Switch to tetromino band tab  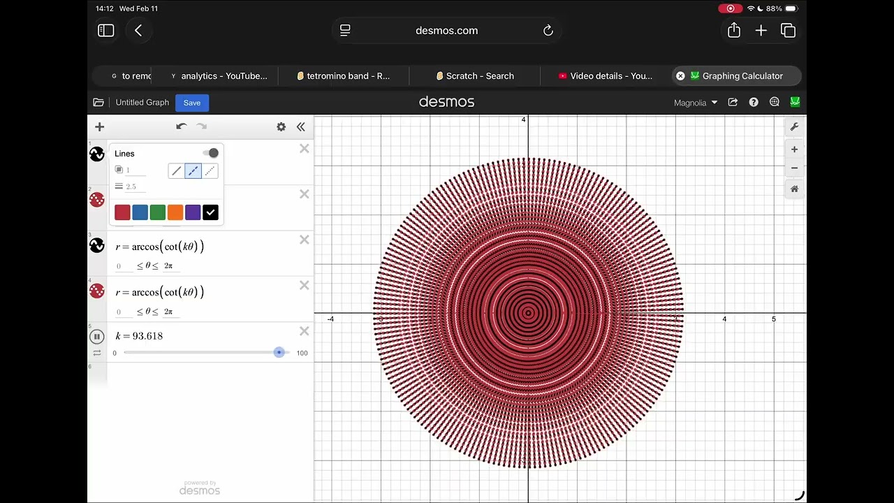(344, 76)
